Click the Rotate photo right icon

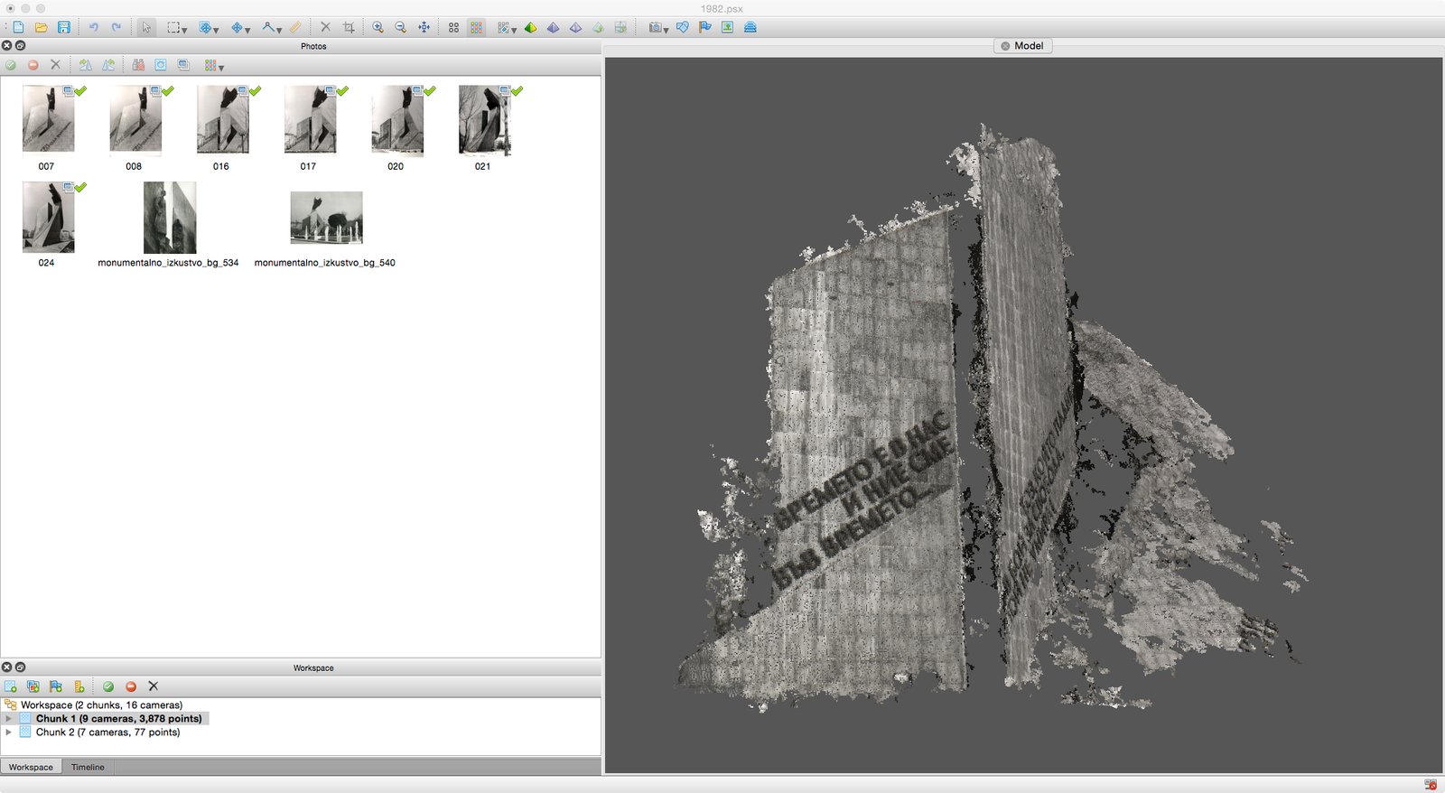click(x=108, y=65)
